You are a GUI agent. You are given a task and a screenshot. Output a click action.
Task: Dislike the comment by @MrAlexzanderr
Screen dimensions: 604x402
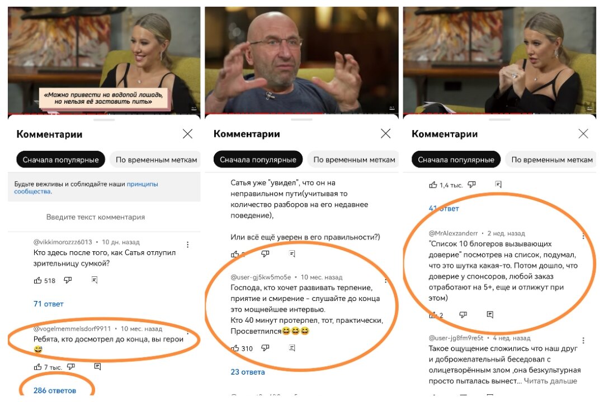pyautogui.click(x=463, y=315)
